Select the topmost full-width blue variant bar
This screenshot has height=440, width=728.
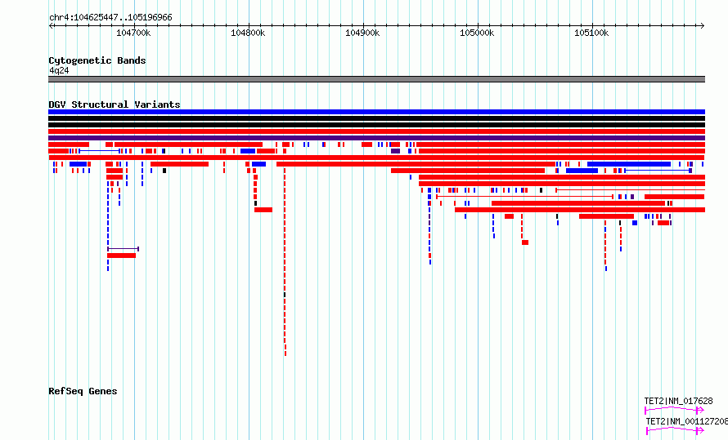[376, 112]
